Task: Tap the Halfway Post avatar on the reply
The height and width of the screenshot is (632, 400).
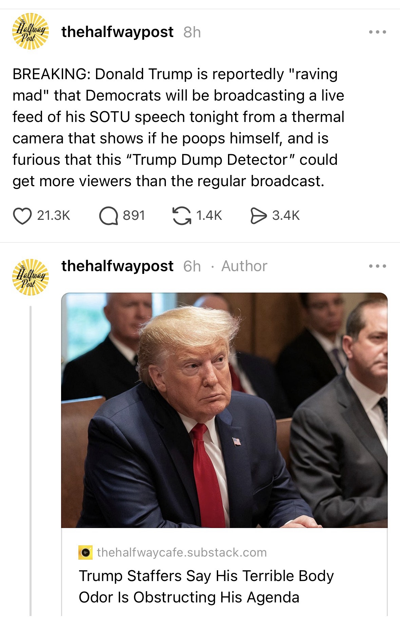Action: [31, 277]
